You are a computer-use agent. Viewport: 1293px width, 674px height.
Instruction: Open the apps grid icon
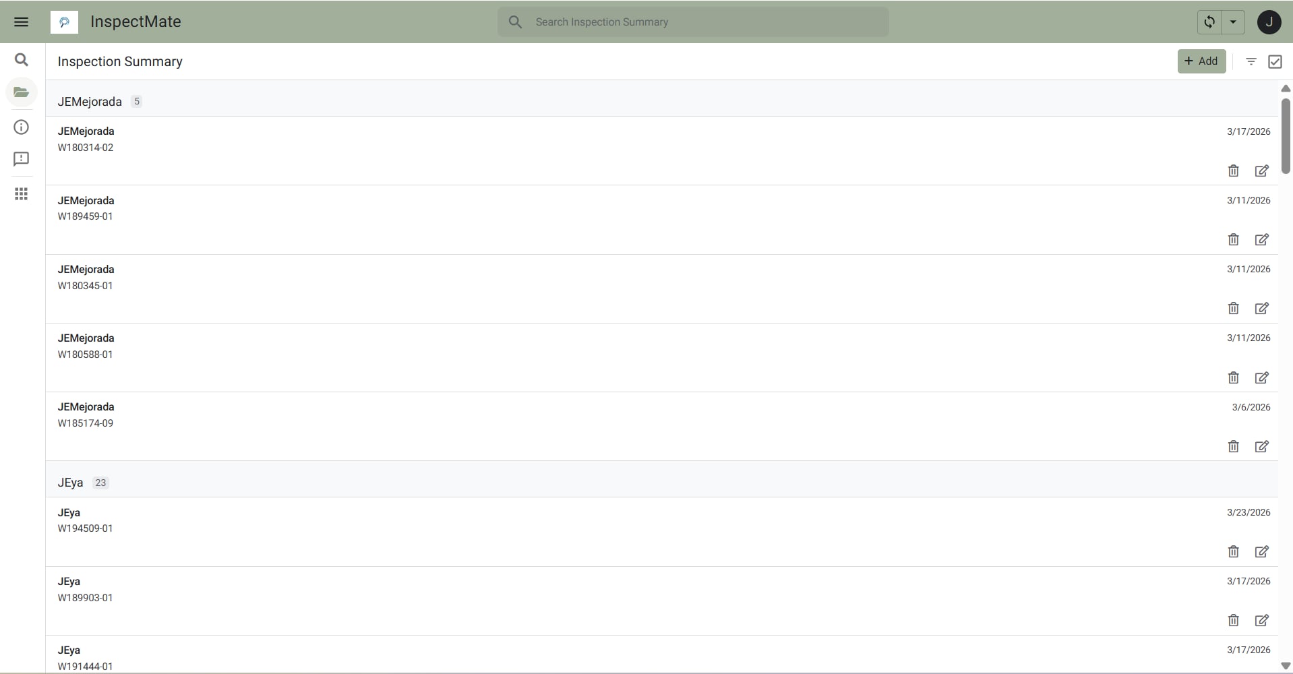coord(22,194)
